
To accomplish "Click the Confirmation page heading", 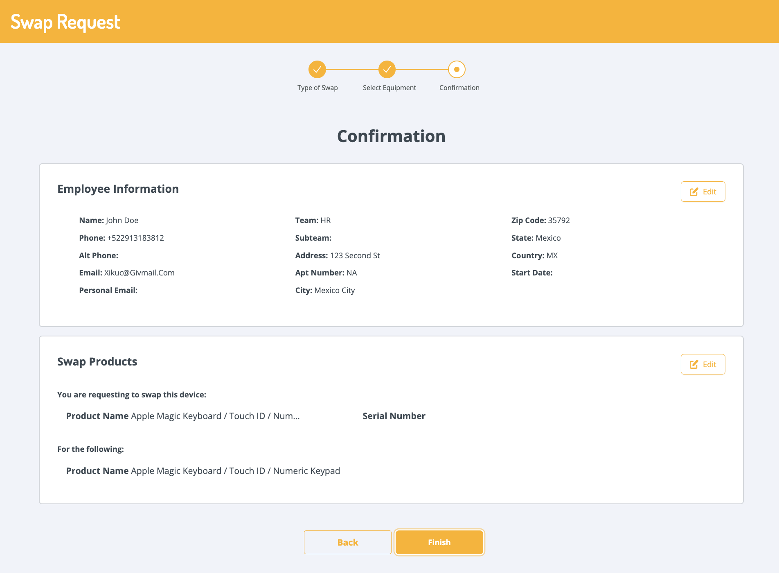I will 391,136.
